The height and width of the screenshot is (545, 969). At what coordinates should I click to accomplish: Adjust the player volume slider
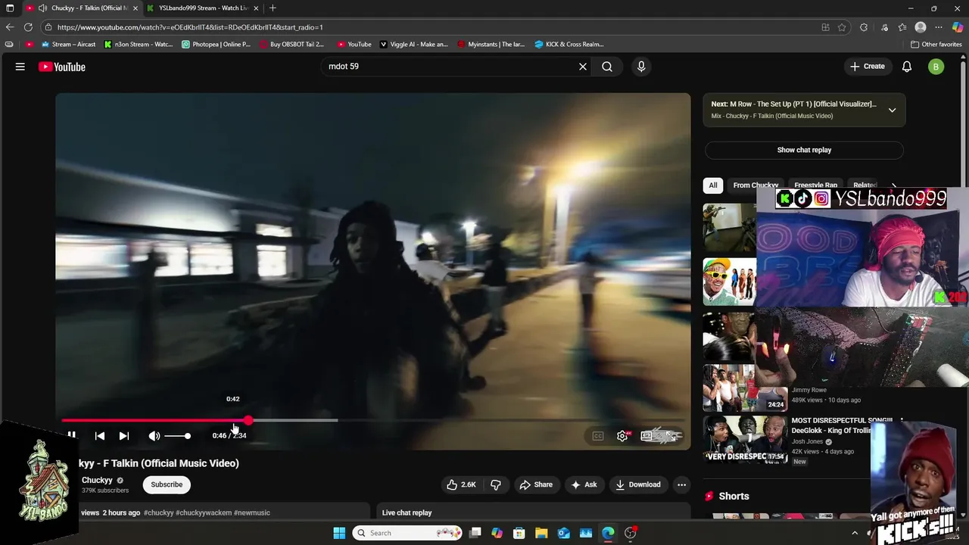point(178,436)
